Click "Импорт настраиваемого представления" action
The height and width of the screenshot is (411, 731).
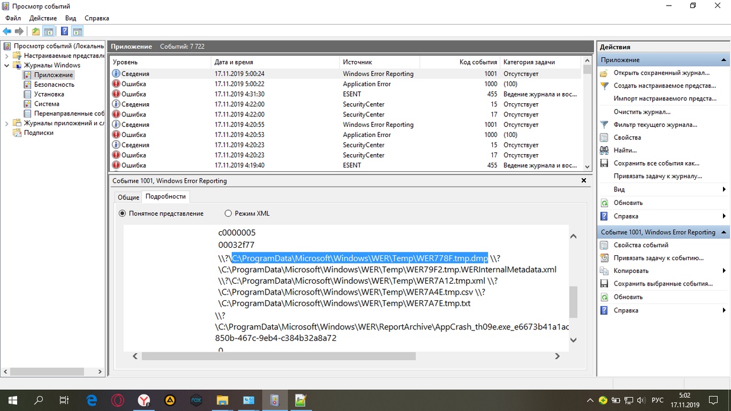tap(665, 99)
